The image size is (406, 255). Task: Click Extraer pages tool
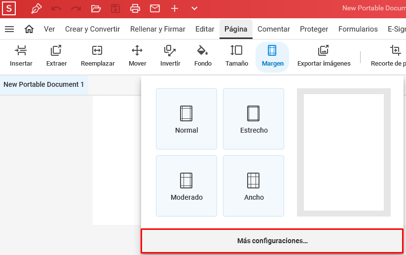click(x=56, y=56)
